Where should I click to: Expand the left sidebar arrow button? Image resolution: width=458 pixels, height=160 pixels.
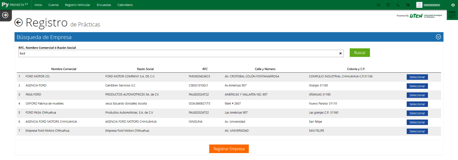click(5, 15)
